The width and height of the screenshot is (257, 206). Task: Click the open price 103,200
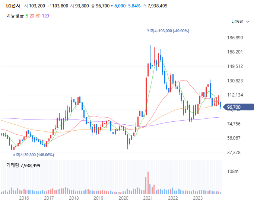point(37,6)
